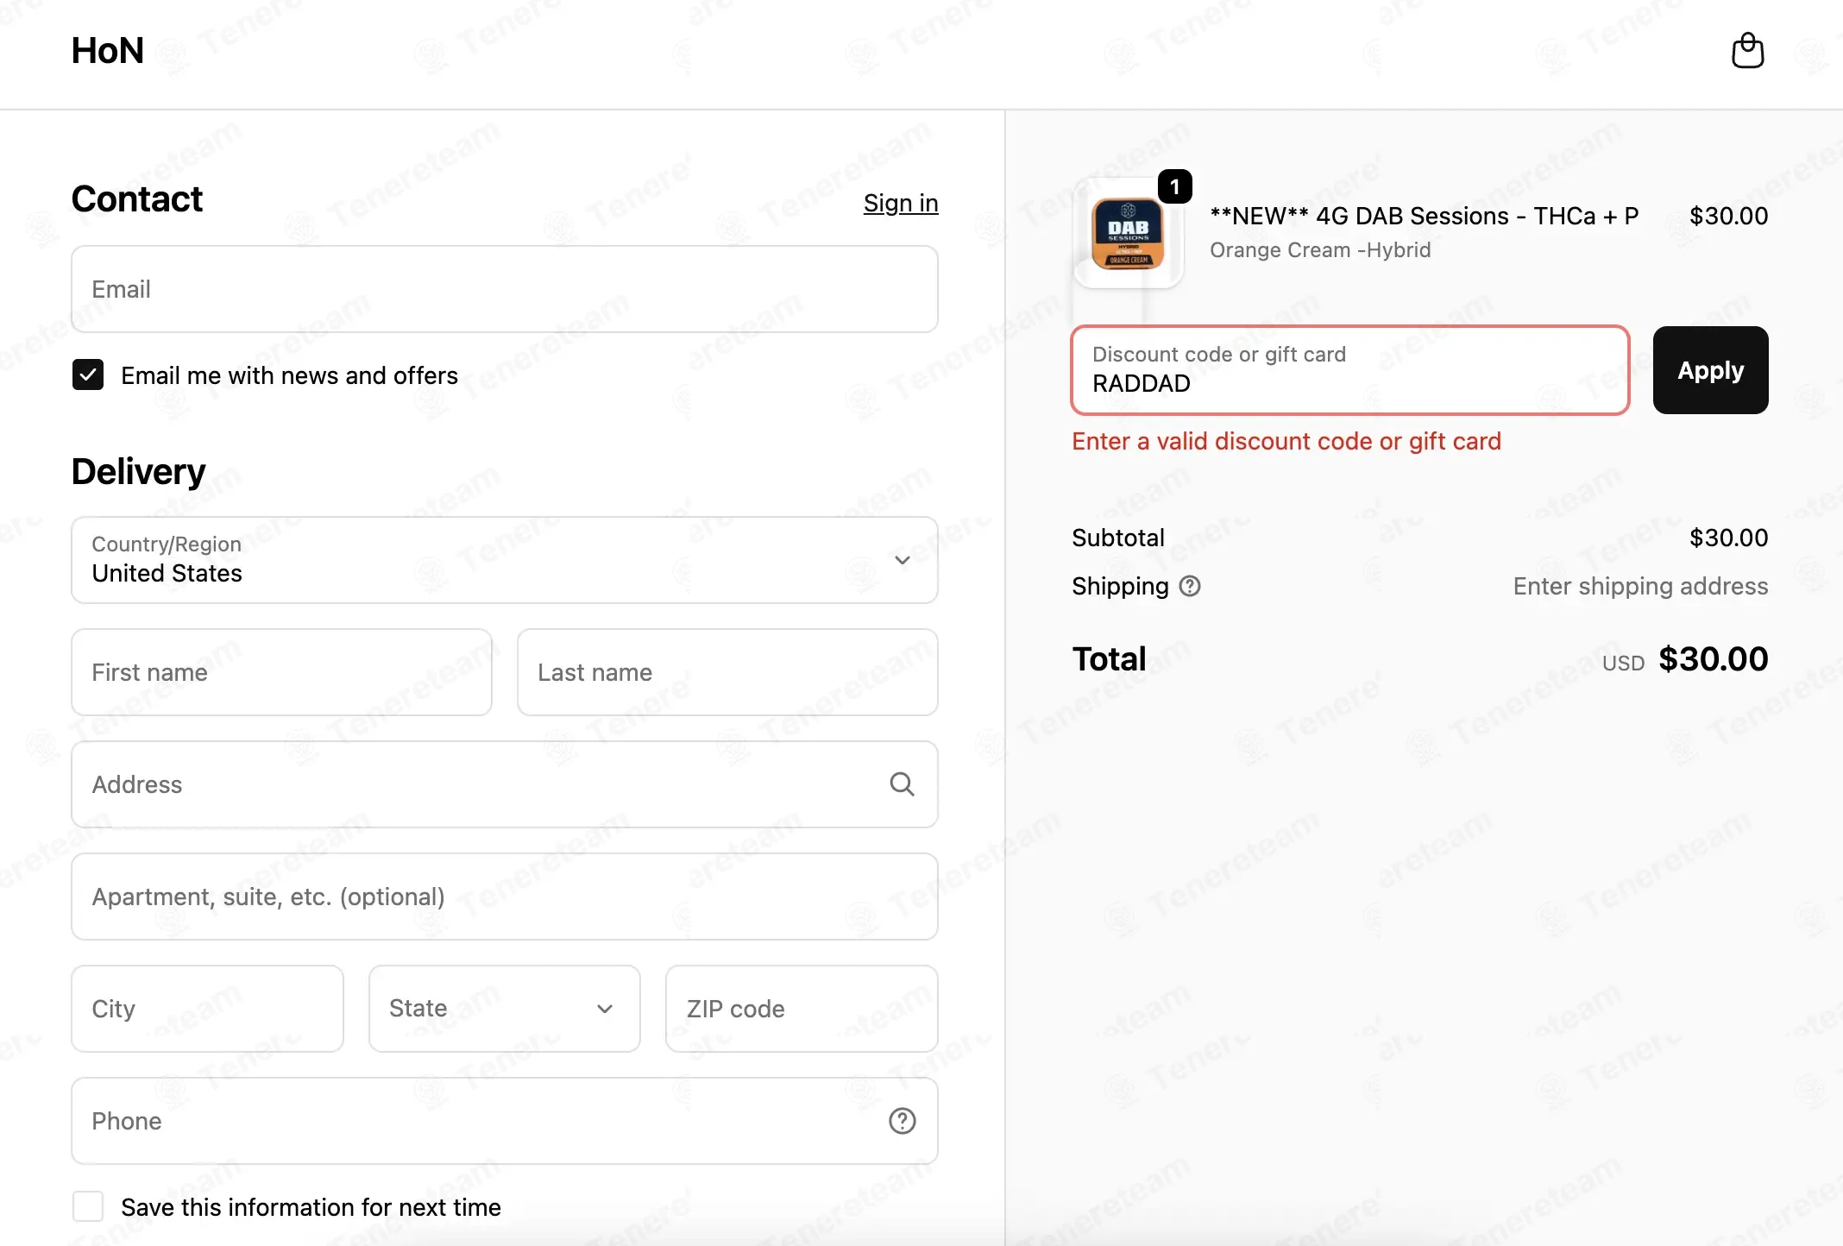This screenshot has height=1246, width=1843.
Task: Click the Orange Cream -Hybrid variant text
Action: [1320, 250]
